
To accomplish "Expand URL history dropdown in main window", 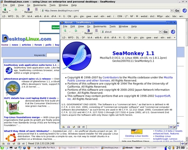I will [172, 10].
